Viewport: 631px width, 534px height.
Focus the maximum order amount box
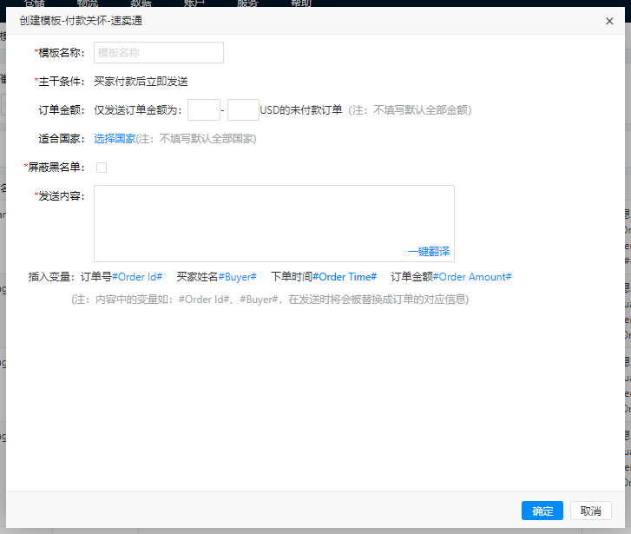coord(243,110)
